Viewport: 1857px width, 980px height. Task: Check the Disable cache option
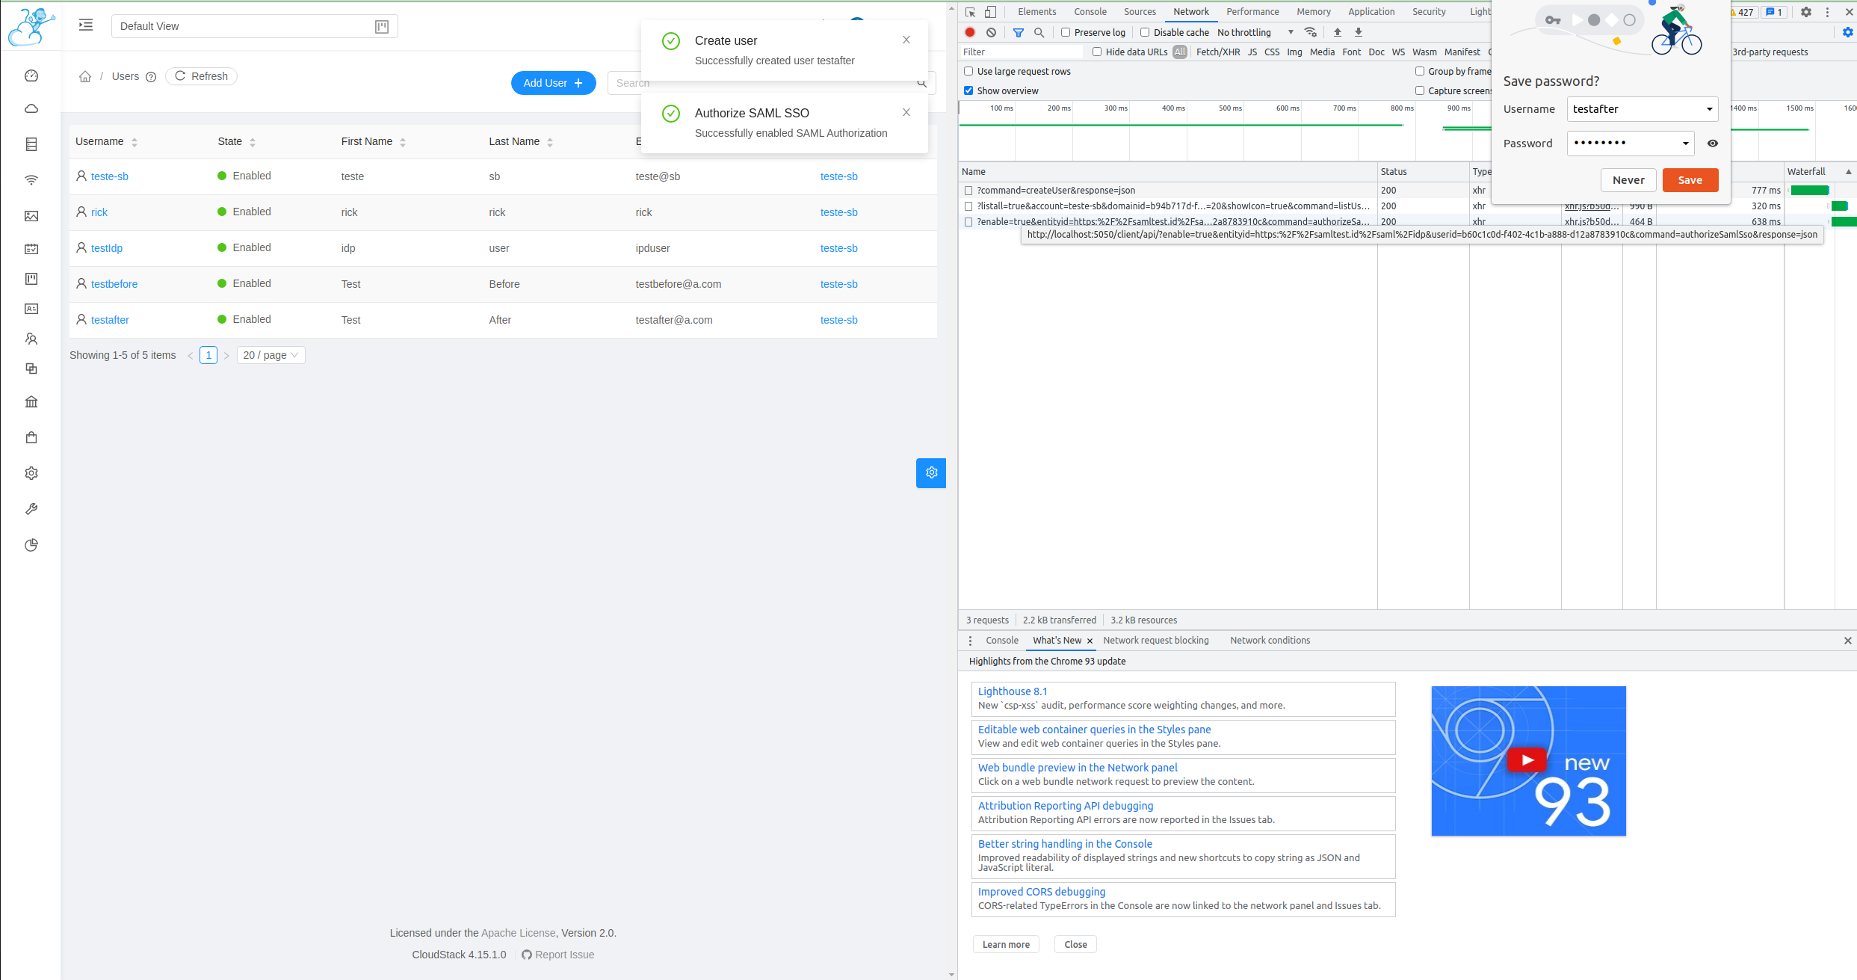(x=1145, y=32)
